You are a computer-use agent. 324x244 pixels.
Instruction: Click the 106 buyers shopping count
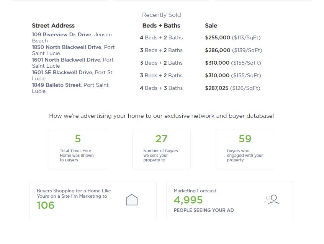(46, 205)
